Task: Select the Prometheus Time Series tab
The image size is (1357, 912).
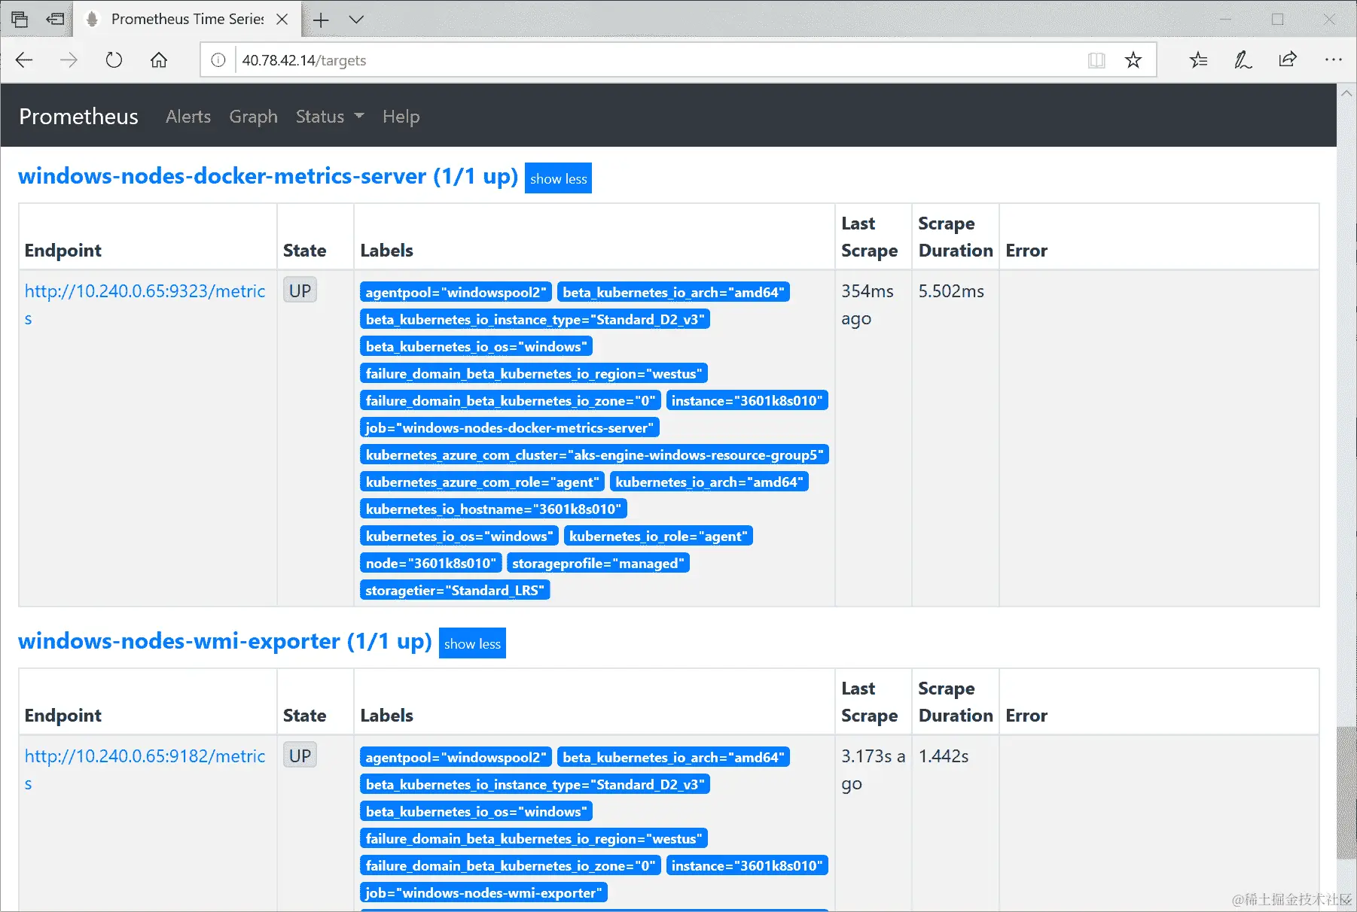Action: pyautogui.click(x=187, y=20)
